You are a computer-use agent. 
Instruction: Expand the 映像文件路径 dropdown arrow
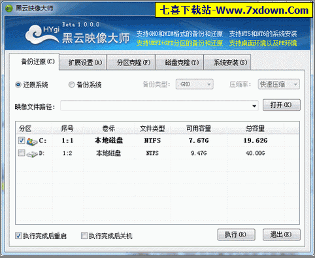(x=254, y=106)
